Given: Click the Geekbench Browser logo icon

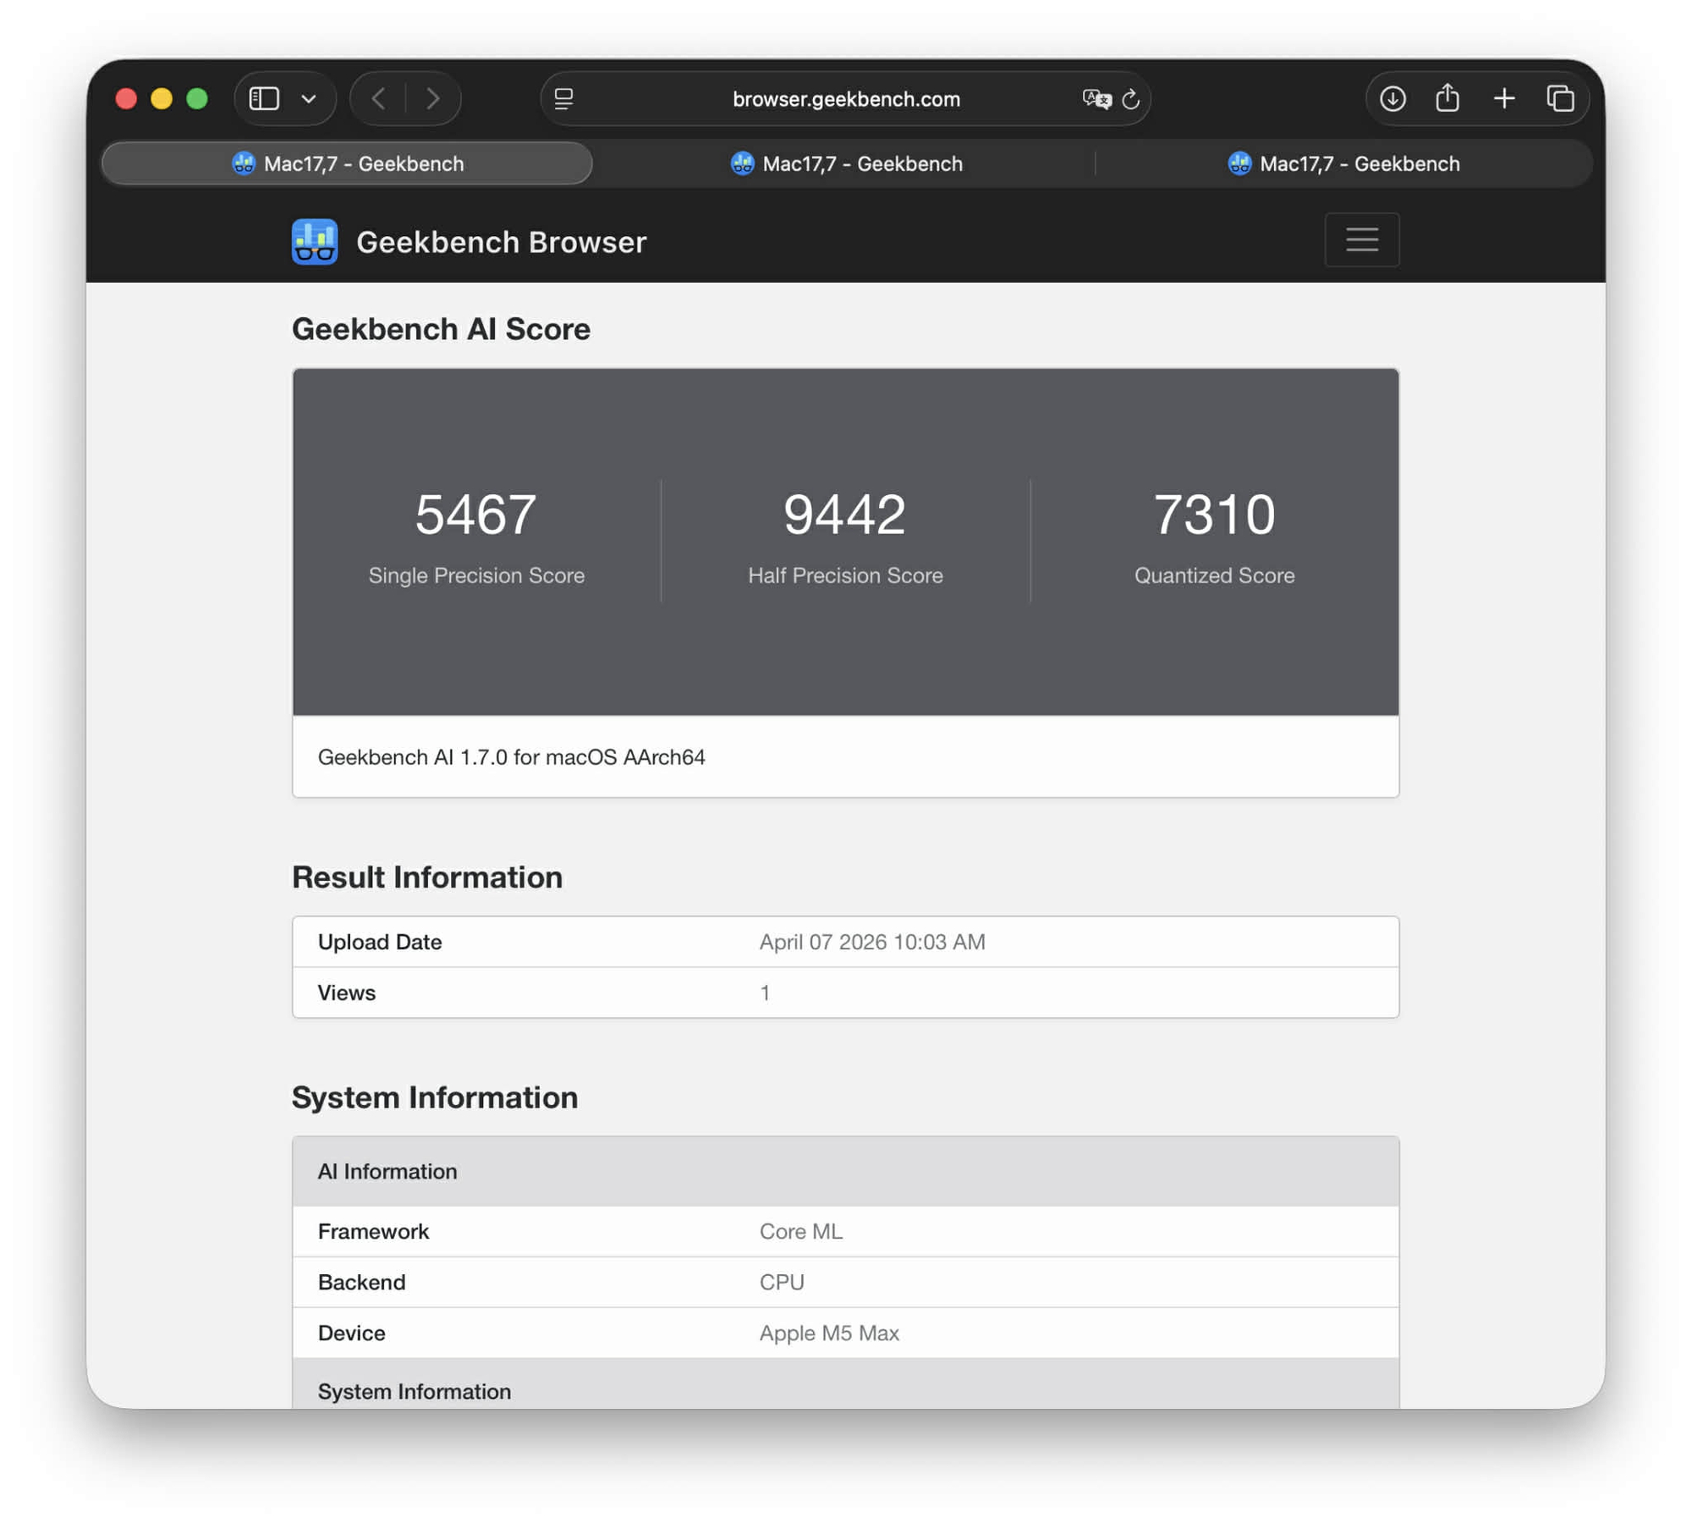Looking at the screenshot, I should coord(315,242).
